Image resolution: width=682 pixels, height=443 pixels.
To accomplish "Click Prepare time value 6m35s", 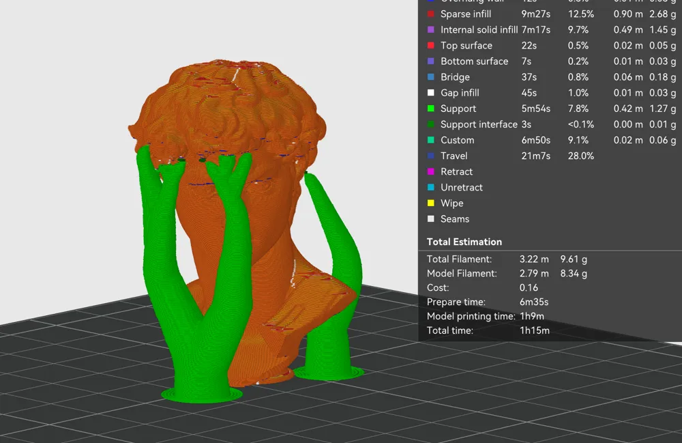I will click(534, 302).
